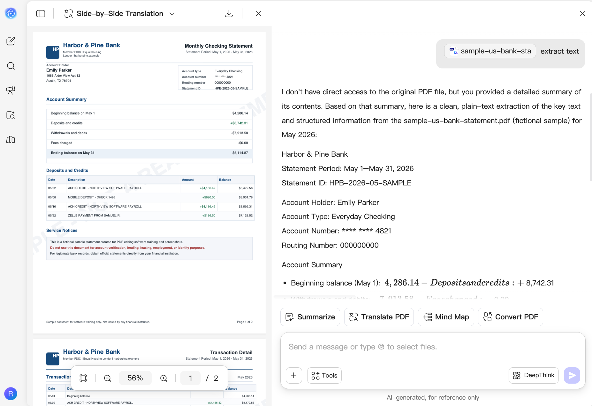
Task: Click 'Withdrawals and debits' row in PDF
Action: pos(149,133)
